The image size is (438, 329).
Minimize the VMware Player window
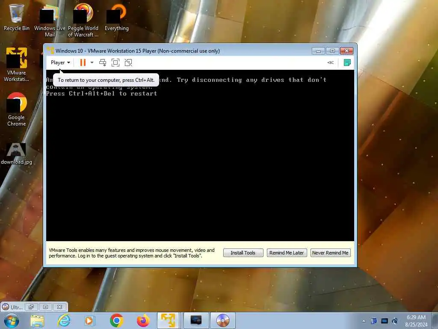pos(318,51)
